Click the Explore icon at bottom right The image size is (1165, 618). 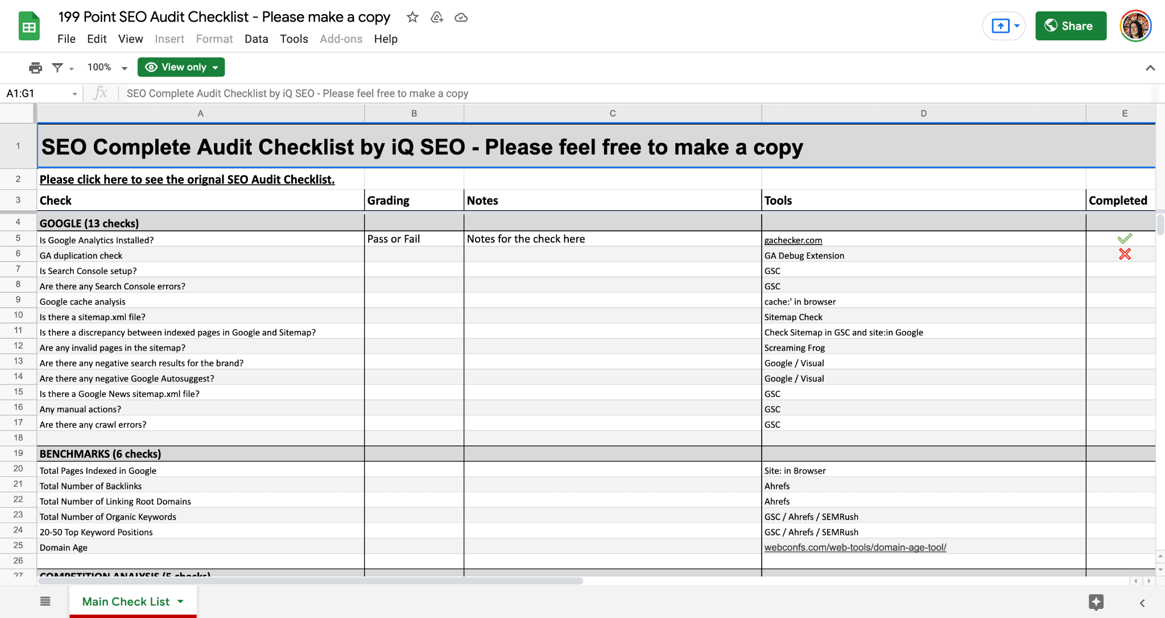coord(1096,602)
